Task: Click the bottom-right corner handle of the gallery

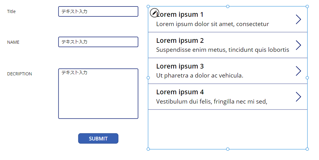Action: tap(307, 149)
